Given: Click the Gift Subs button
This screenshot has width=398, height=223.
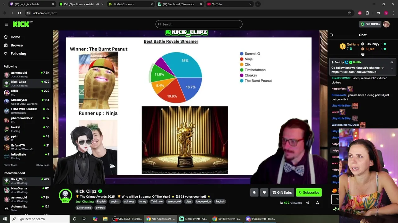Looking at the screenshot, I should tap(282, 192).
